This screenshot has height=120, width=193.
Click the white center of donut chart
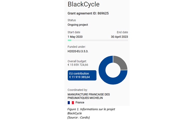point(113,70)
